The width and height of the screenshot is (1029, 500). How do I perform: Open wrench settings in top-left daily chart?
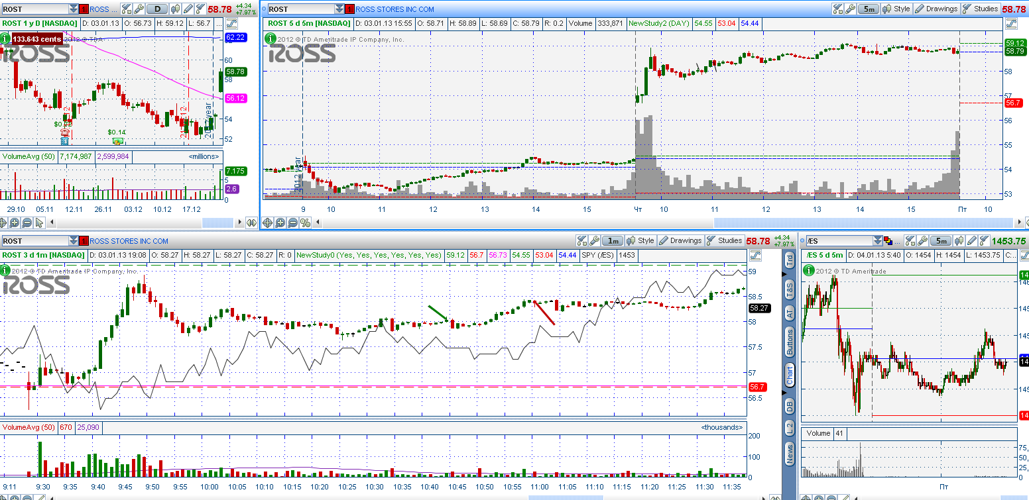(139, 9)
